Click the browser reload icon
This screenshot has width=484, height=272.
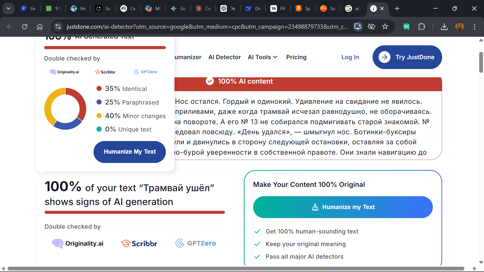pyautogui.click(x=24, y=27)
